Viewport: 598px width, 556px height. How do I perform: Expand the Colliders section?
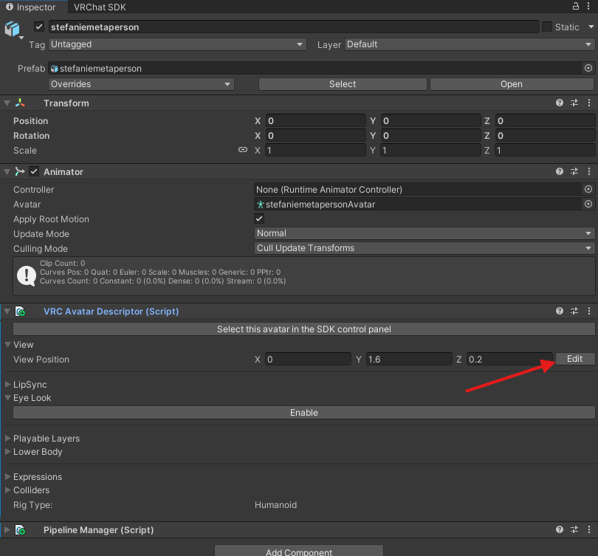7,490
